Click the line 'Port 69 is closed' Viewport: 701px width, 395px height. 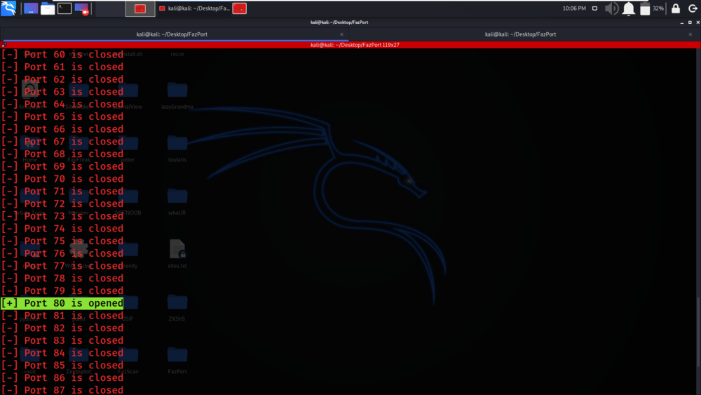pyautogui.click(x=62, y=166)
